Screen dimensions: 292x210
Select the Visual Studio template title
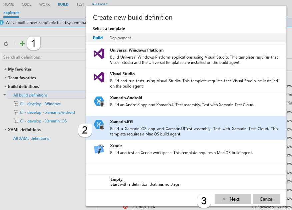coord(122,74)
